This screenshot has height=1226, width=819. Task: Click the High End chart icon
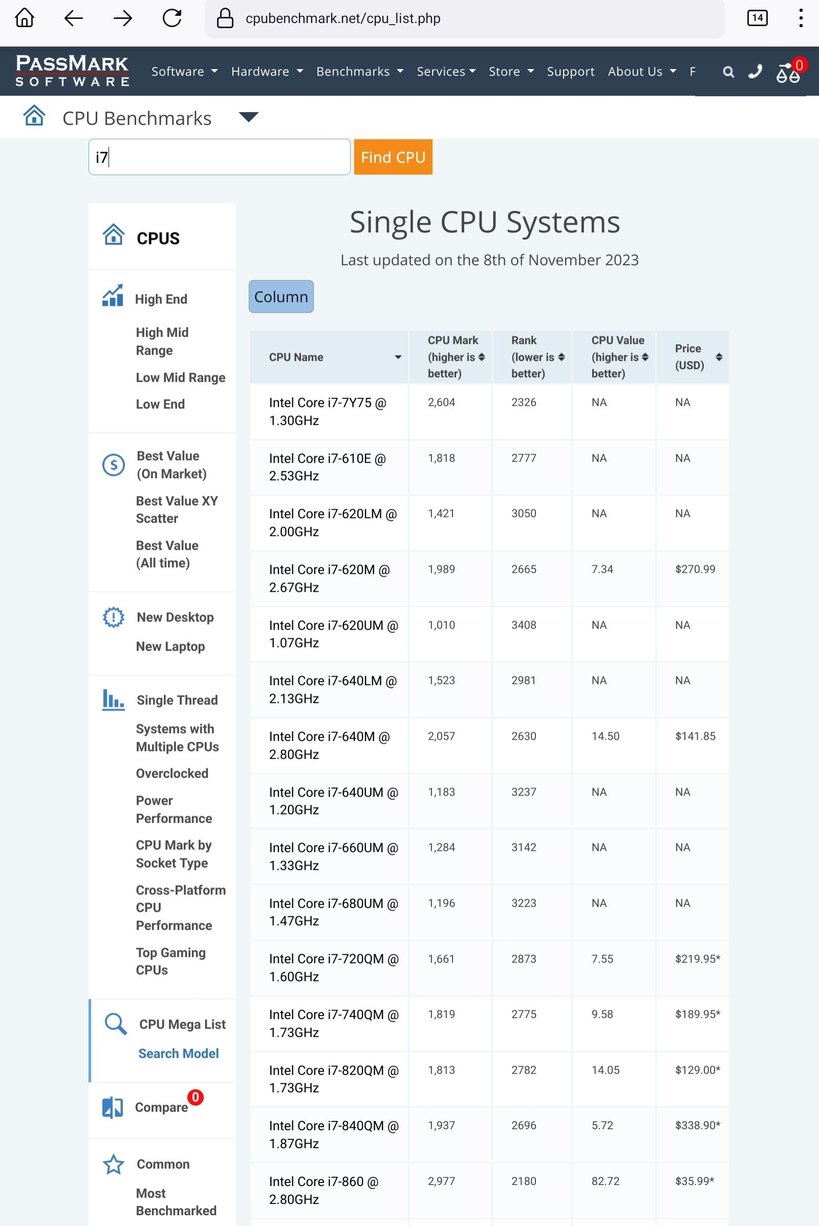point(113,296)
